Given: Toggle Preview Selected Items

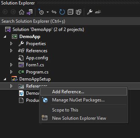Looking at the screenshot, I should (x=98, y=12).
